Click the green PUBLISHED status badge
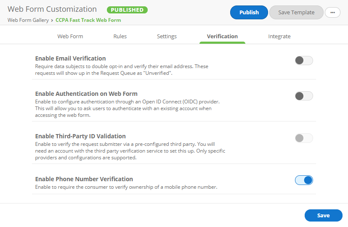 click(127, 10)
